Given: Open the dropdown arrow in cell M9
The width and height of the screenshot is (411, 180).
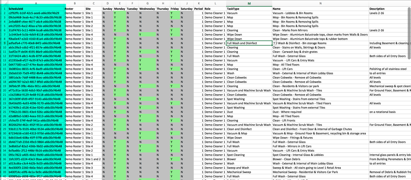Looking at the screenshot, I should tap(274, 43).
